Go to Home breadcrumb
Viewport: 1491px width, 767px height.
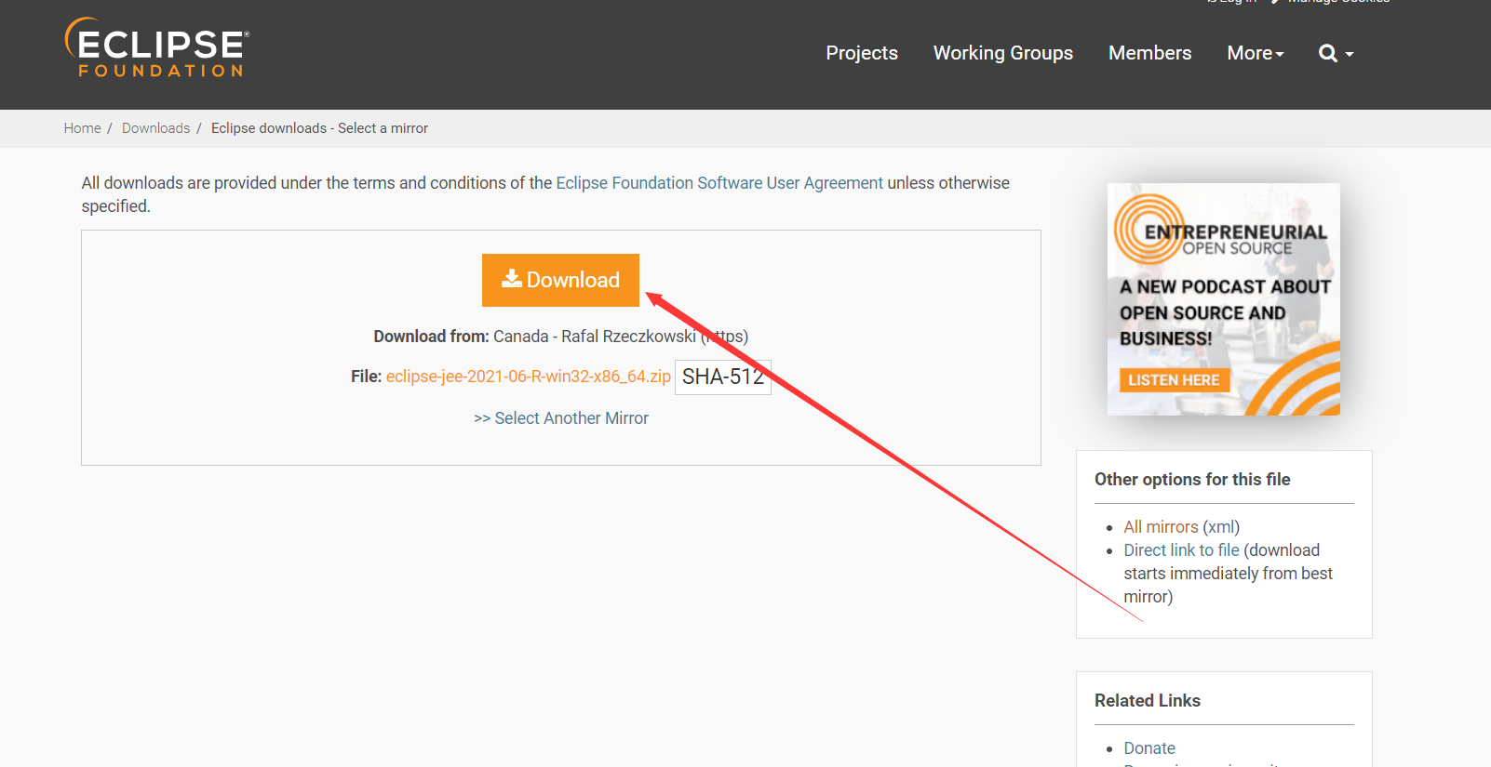click(x=82, y=128)
